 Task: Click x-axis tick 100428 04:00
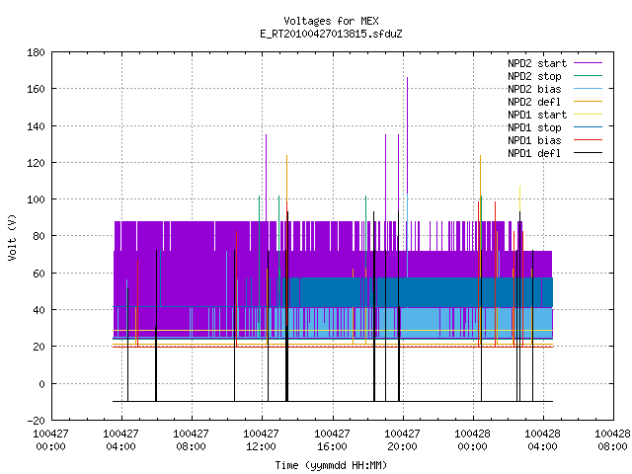[x=542, y=440]
